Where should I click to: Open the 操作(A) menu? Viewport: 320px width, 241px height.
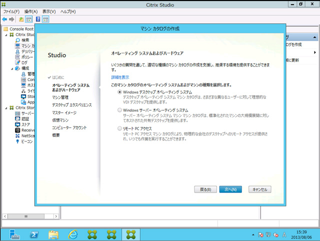31,11
